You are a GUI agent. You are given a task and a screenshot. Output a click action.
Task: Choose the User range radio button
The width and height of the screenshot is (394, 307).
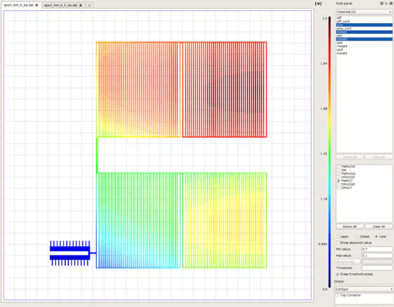pyautogui.click(x=376, y=236)
